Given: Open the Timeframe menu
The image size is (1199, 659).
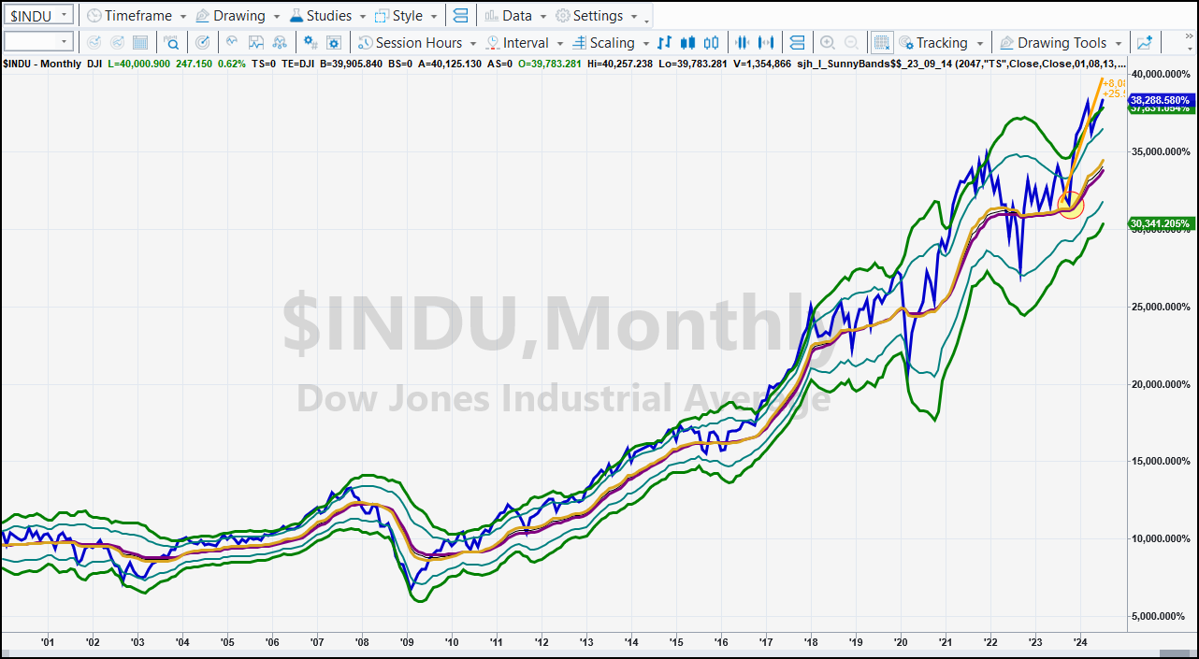Looking at the screenshot, I should tap(136, 16).
